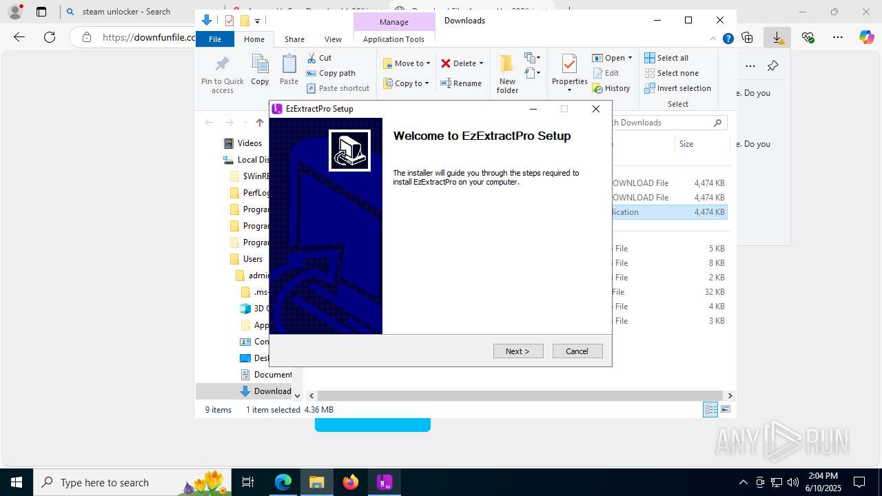Open Explorer Help question mark icon
Image resolution: width=882 pixels, height=496 pixels.
tap(728, 39)
